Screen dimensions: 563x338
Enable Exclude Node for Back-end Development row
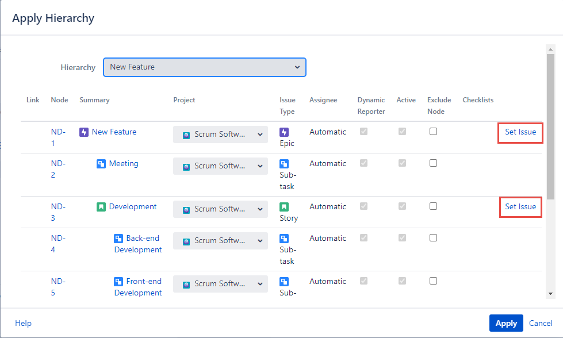pyautogui.click(x=433, y=238)
